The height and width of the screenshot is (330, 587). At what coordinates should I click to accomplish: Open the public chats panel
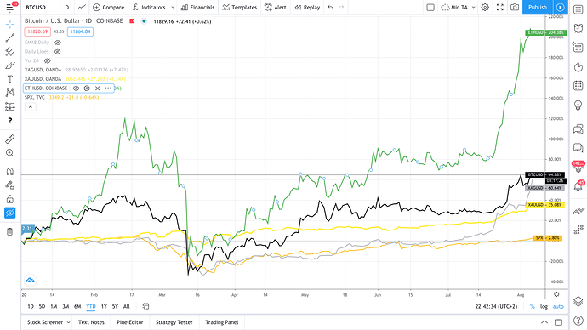click(x=578, y=129)
